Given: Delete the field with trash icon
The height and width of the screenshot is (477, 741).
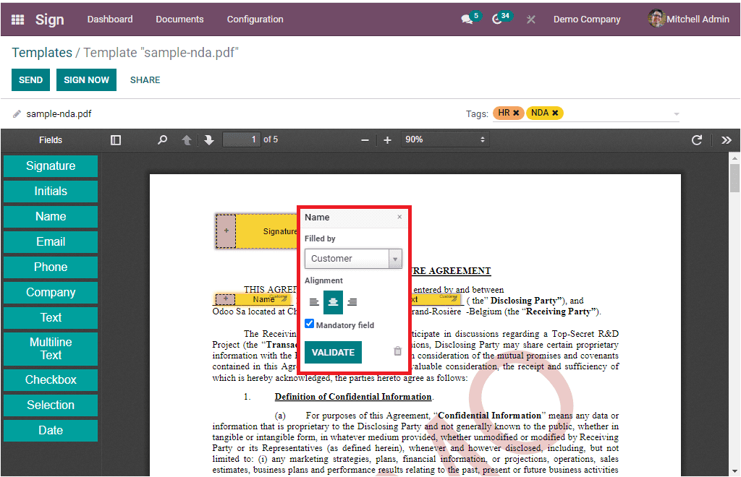Looking at the screenshot, I should click(397, 351).
